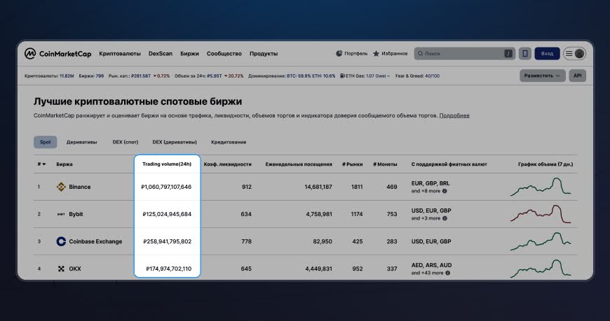This screenshot has height=321, width=610.
Task: Click the Рын. кап. ₽281.58T value
Action: pyautogui.click(x=141, y=76)
